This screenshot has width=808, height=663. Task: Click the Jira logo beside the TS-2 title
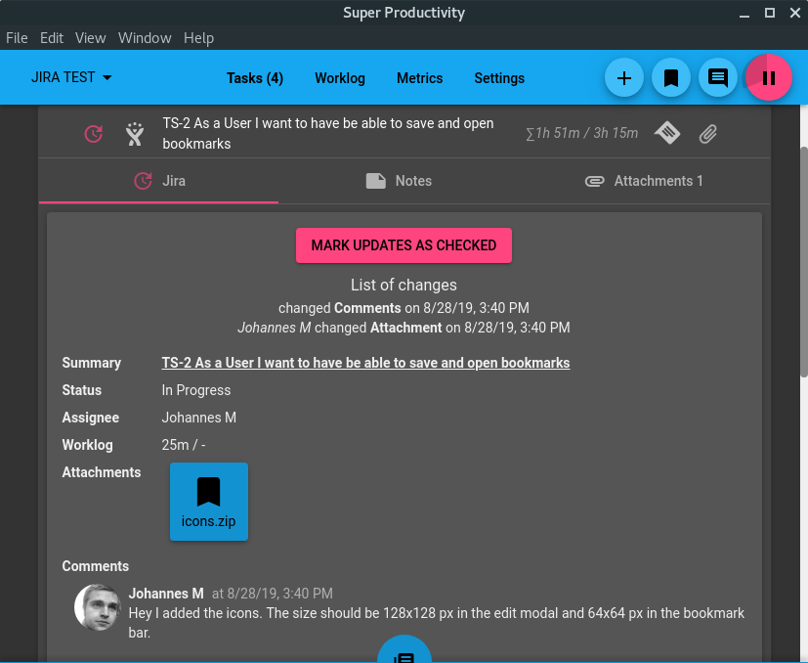coord(134,134)
